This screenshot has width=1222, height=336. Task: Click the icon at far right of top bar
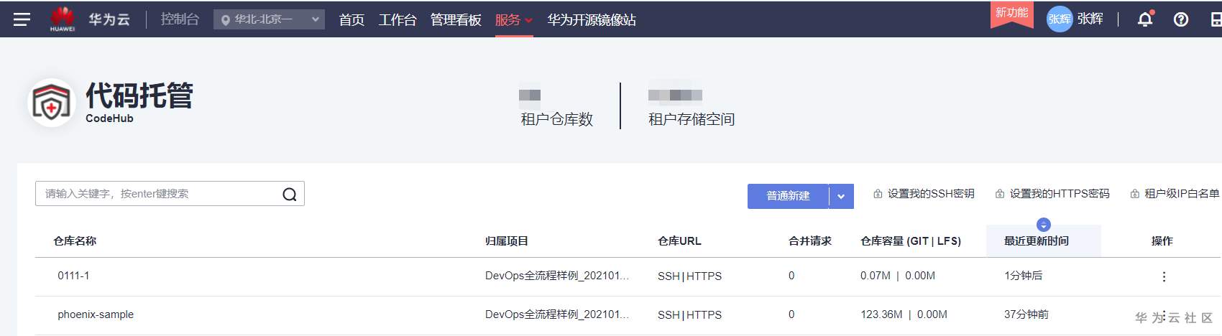[1216, 19]
